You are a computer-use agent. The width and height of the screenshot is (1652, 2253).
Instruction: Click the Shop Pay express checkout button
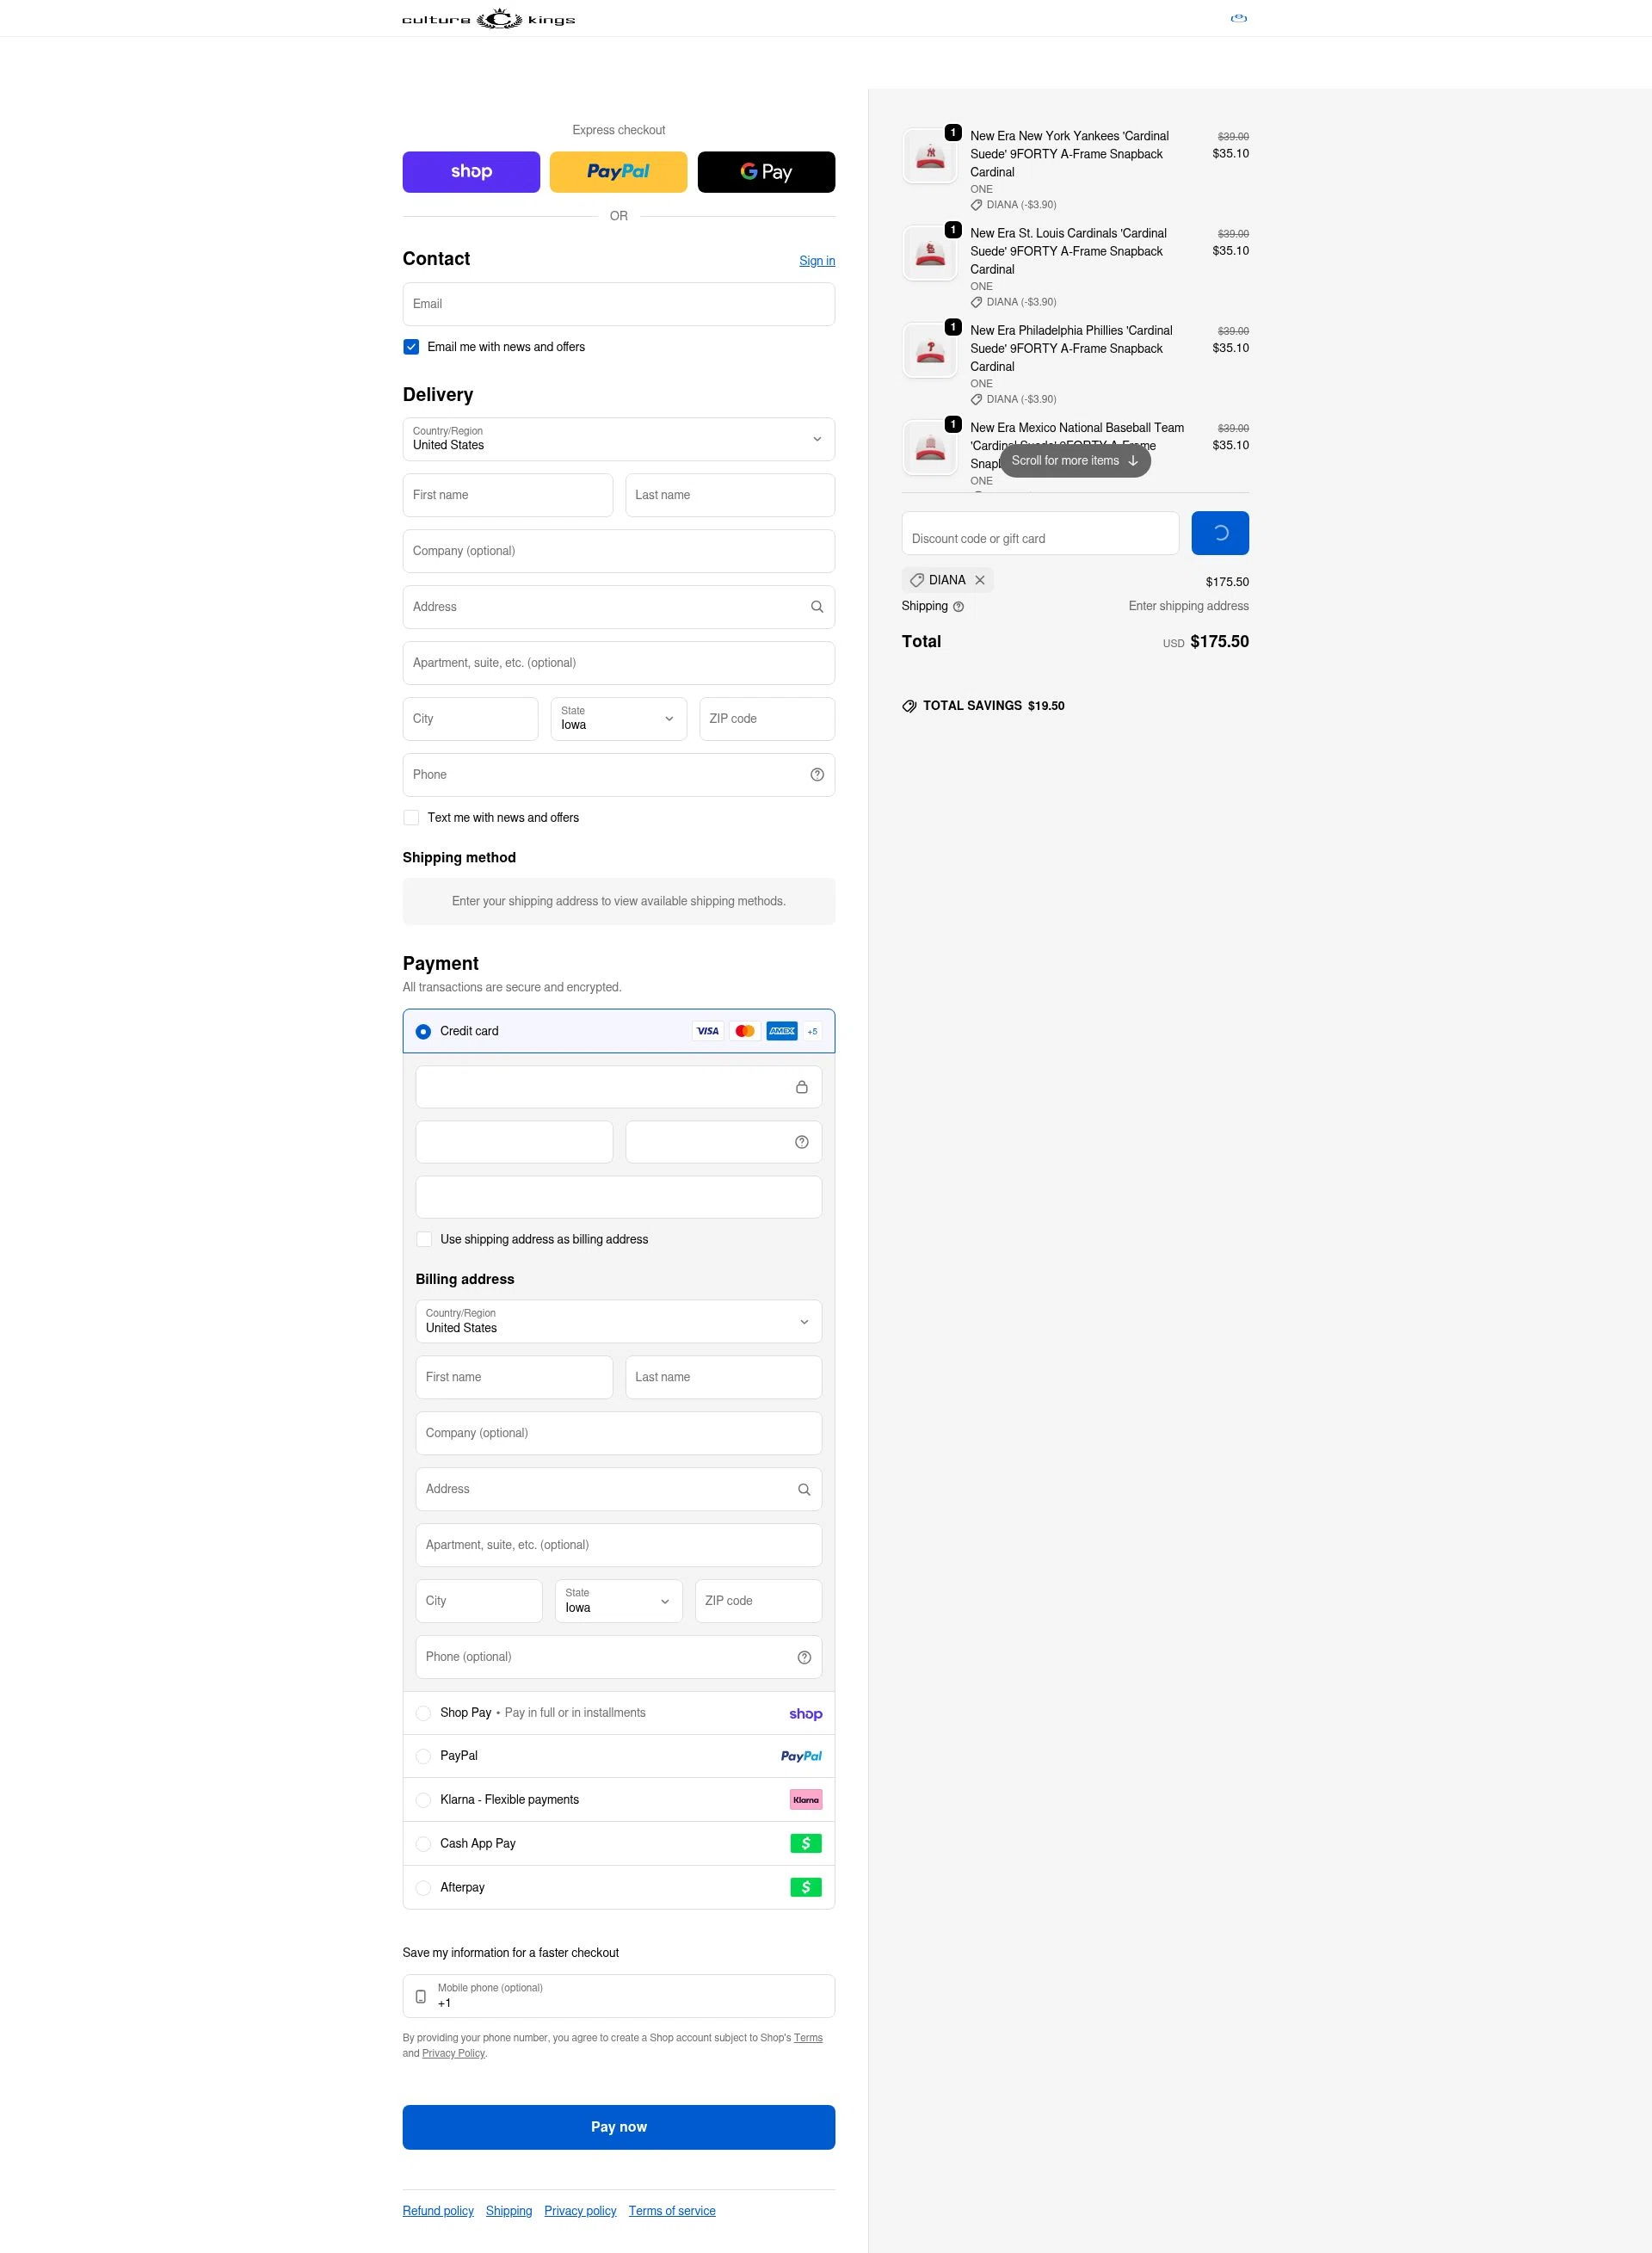click(471, 172)
